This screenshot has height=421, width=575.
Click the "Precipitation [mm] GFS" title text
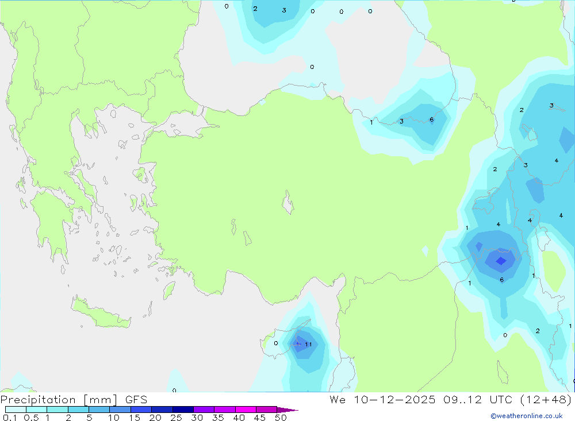tap(74, 399)
